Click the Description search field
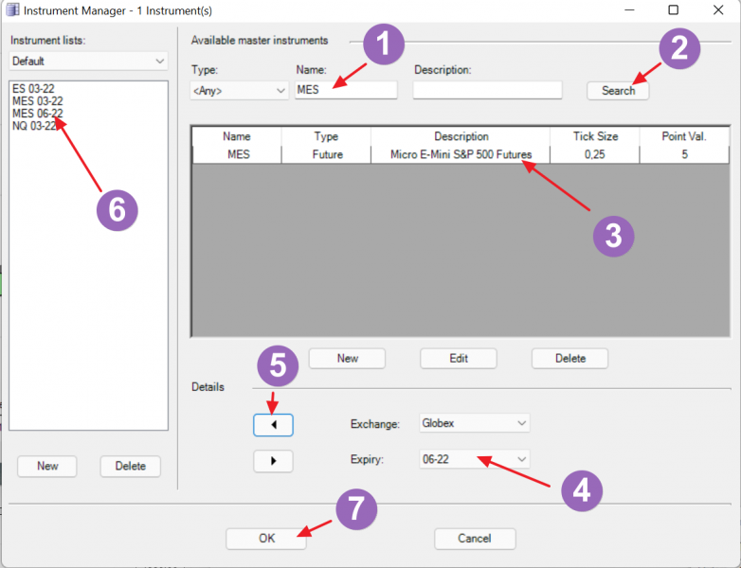 coord(487,90)
